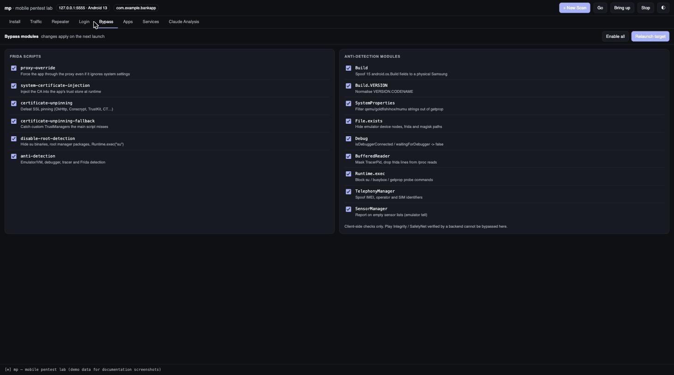Image resolution: width=674 pixels, height=375 pixels.
Task: Disable the SystemProperties module checkbox
Action: [349, 103]
